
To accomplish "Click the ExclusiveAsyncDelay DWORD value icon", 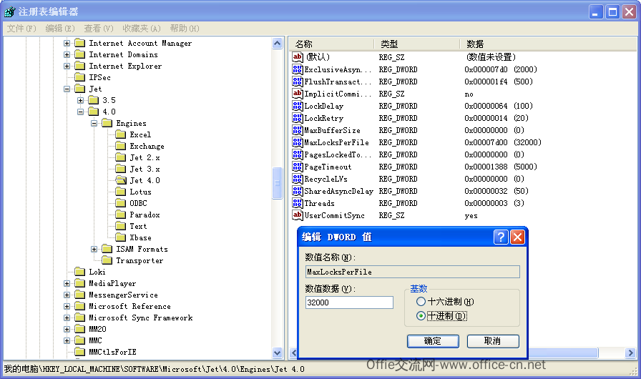I will (297, 69).
